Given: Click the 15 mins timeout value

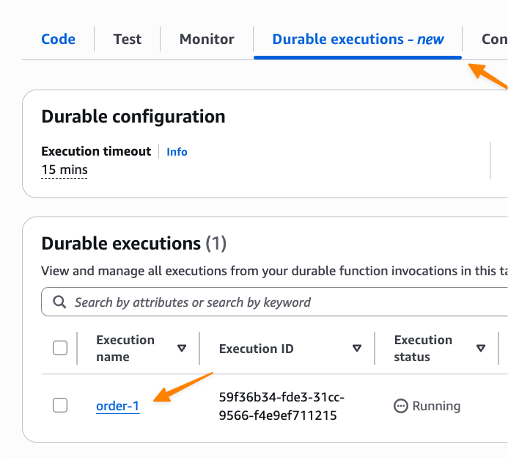Looking at the screenshot, I should coord(65,170).
